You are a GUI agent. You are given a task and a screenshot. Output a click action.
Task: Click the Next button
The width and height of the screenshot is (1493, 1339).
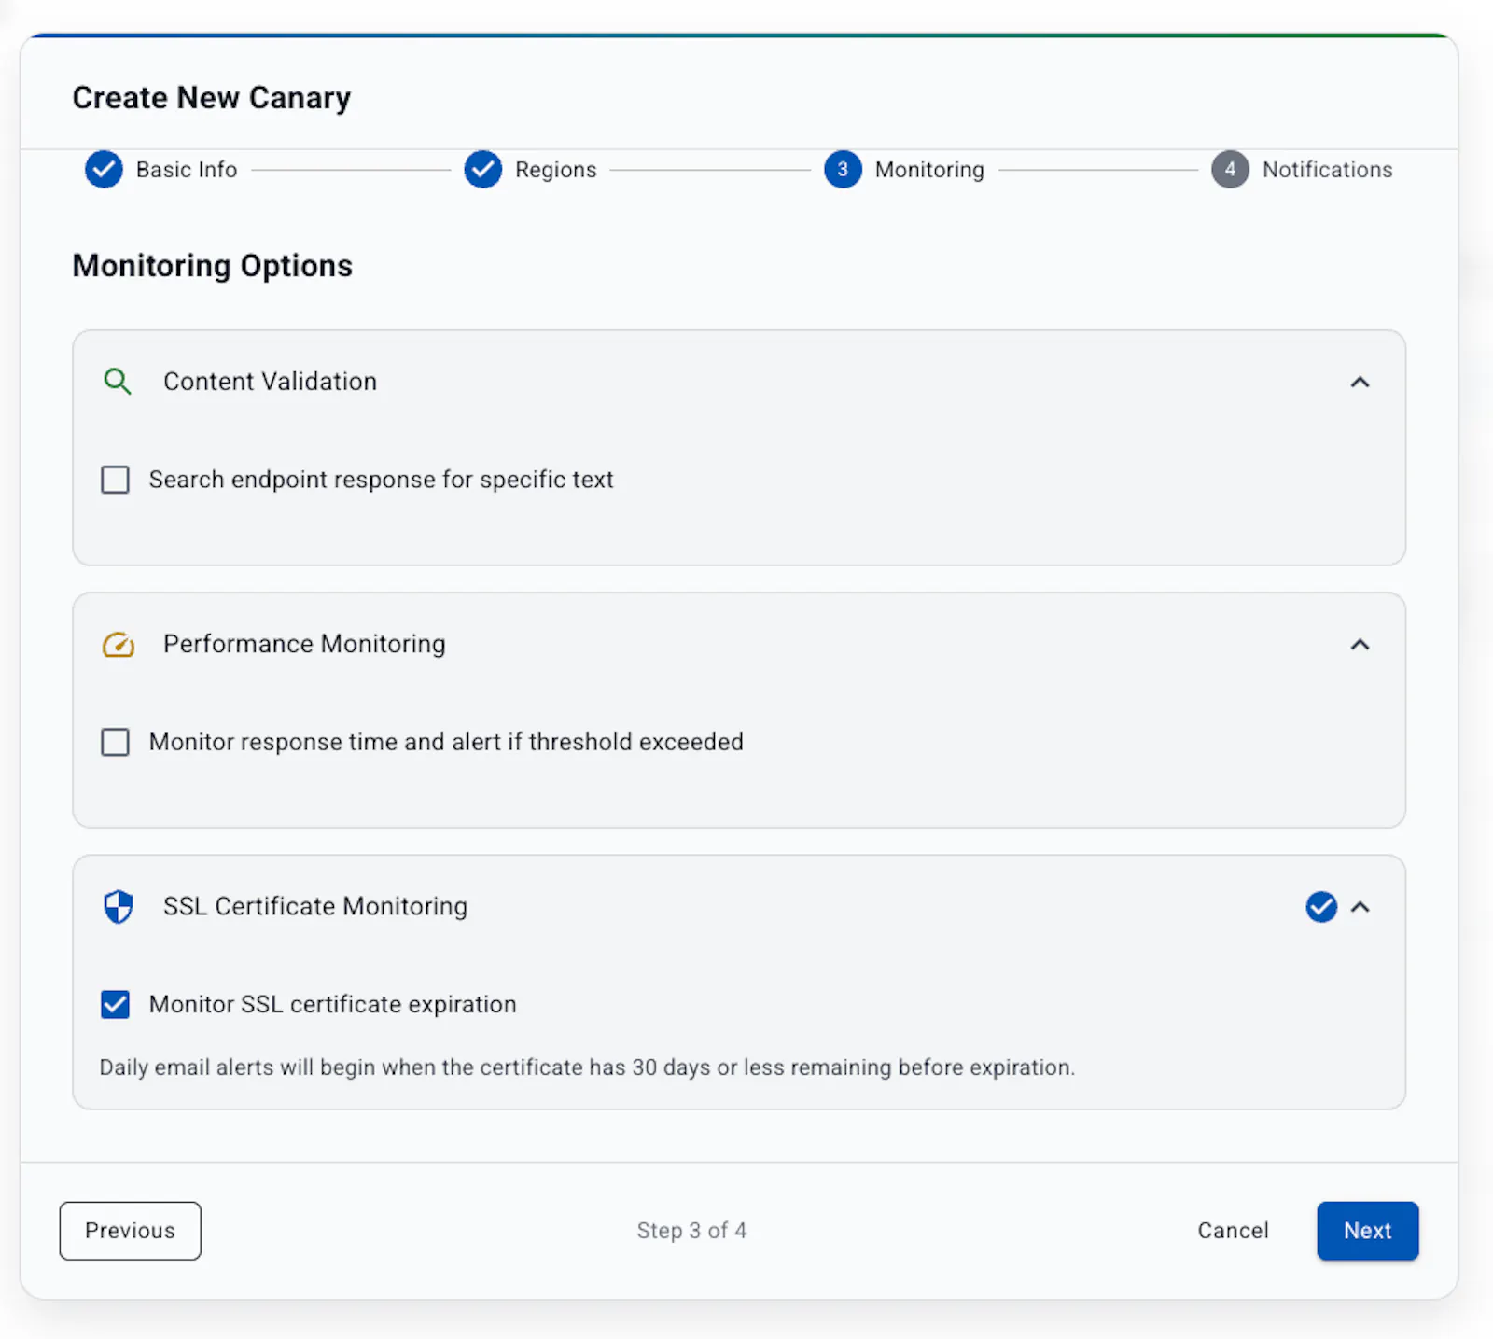point(1368,1231)
